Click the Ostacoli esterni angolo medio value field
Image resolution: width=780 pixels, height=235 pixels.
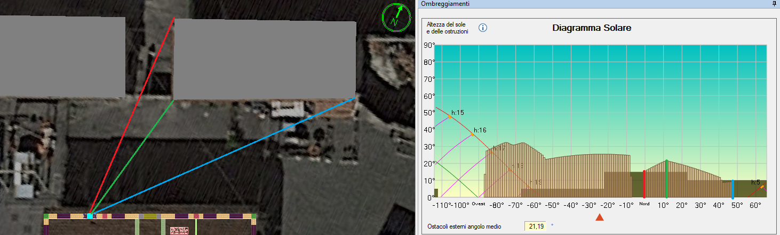tap(536, 226)
